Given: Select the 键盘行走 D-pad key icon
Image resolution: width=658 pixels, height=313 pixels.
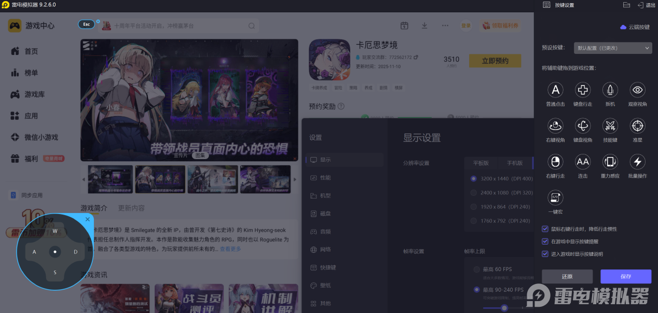Looking at the screenshot, I should click(583, 90).
